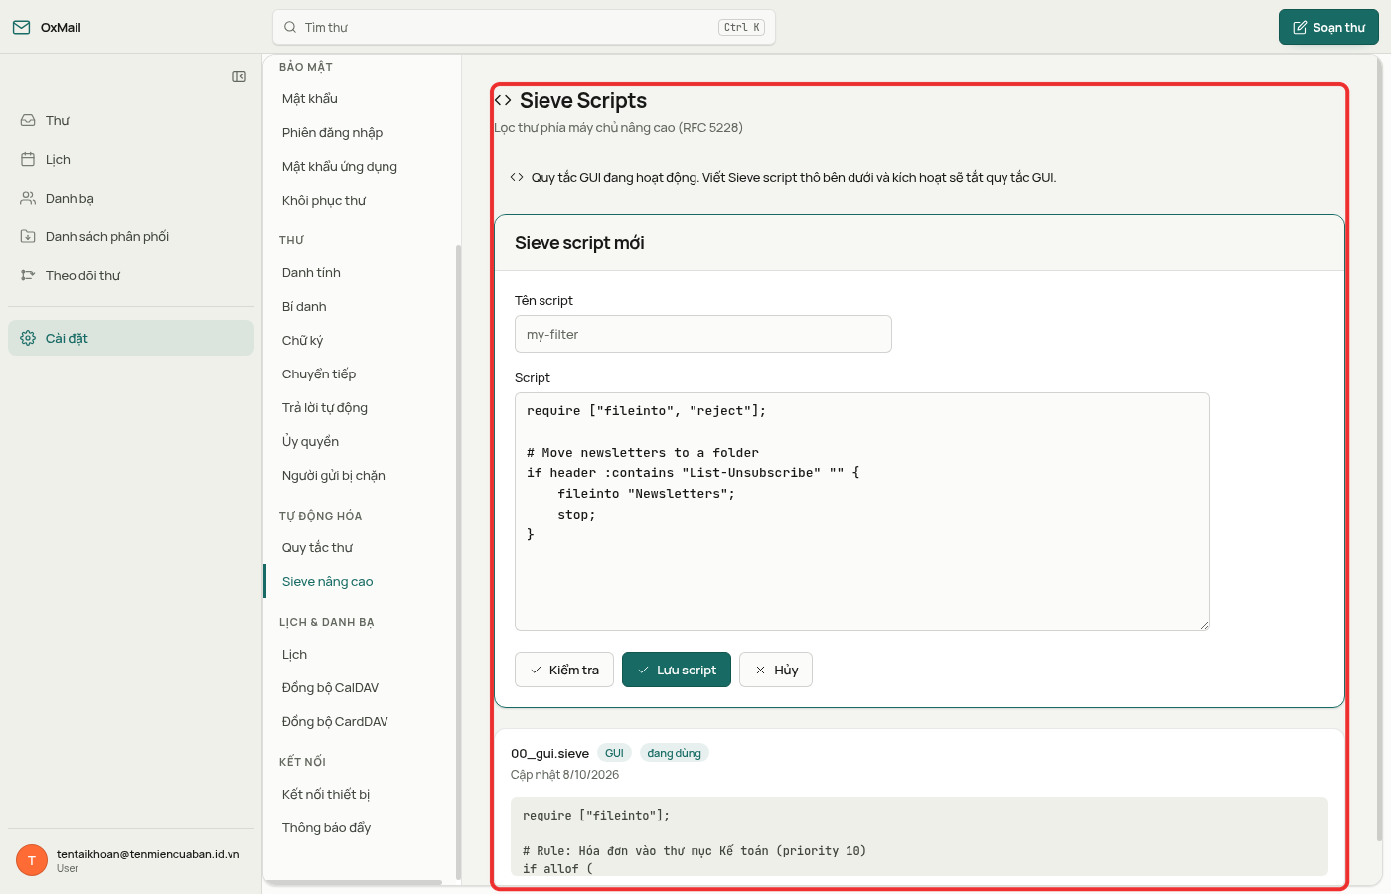Viewport: 1391px width, 894px height.
Task: Click the user avatar T icon
Action: [x=32, y=860]
